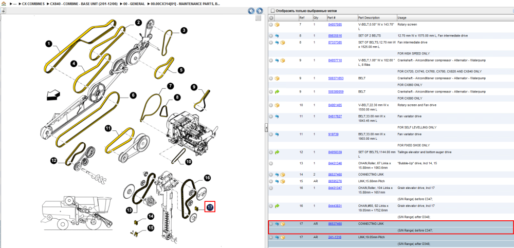The image size is (514, 248).
Task: Click box icon on part 84061465 row
Action: point(277,105)
